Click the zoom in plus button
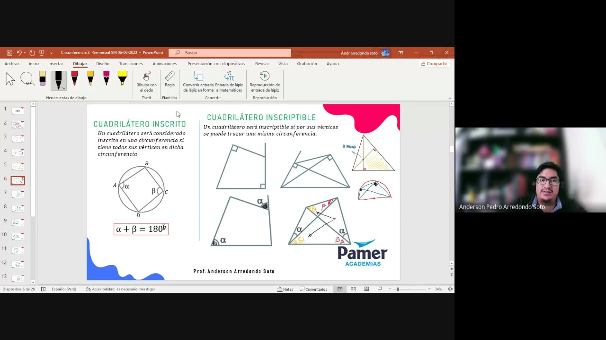This screenshot has height=340, width=606. pyautogui.click(x=429, y=289)
